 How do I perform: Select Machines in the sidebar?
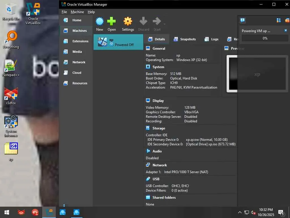tap(76, 31)
